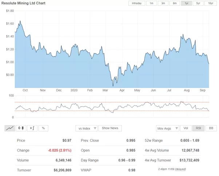Click the 2020 label on the chart axis

click(74, 90)
